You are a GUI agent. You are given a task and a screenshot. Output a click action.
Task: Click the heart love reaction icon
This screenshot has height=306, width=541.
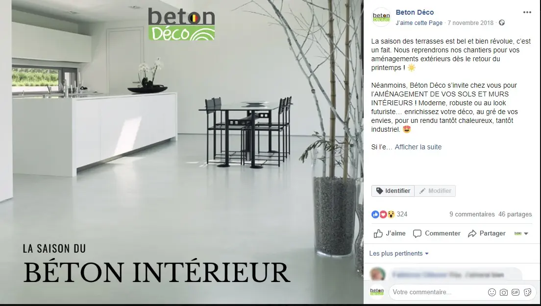pyautogui.click(x=383, y=214)
